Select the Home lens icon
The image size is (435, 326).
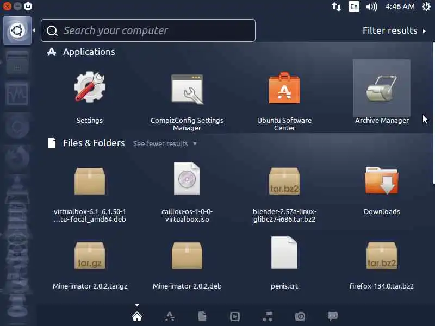tap(137, 316)
